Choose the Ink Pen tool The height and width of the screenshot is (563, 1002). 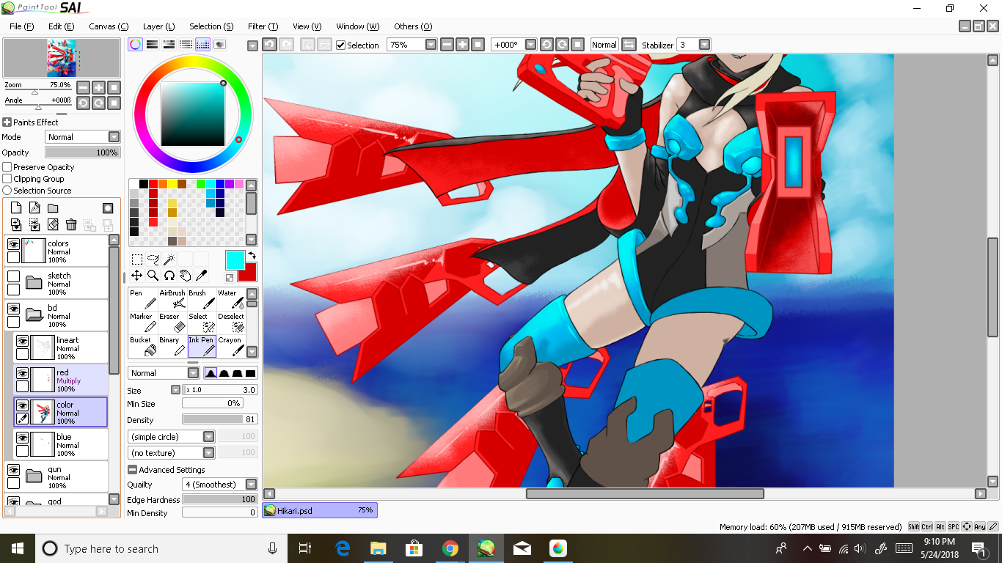[202, 346]
